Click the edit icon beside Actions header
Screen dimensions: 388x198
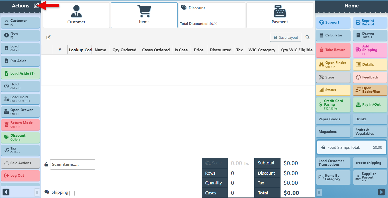click(36, 6)
